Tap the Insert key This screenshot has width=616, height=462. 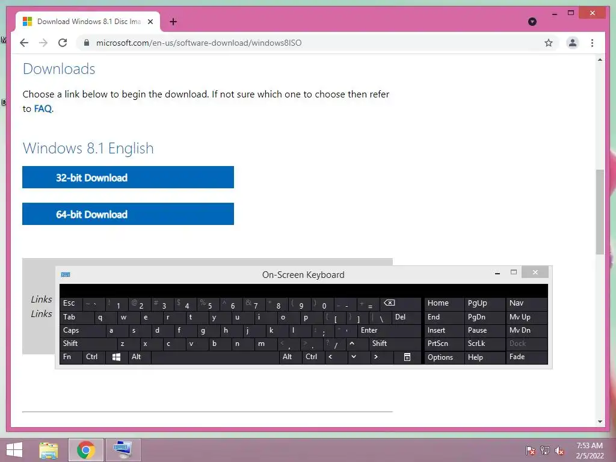click(x=443, y=330)
